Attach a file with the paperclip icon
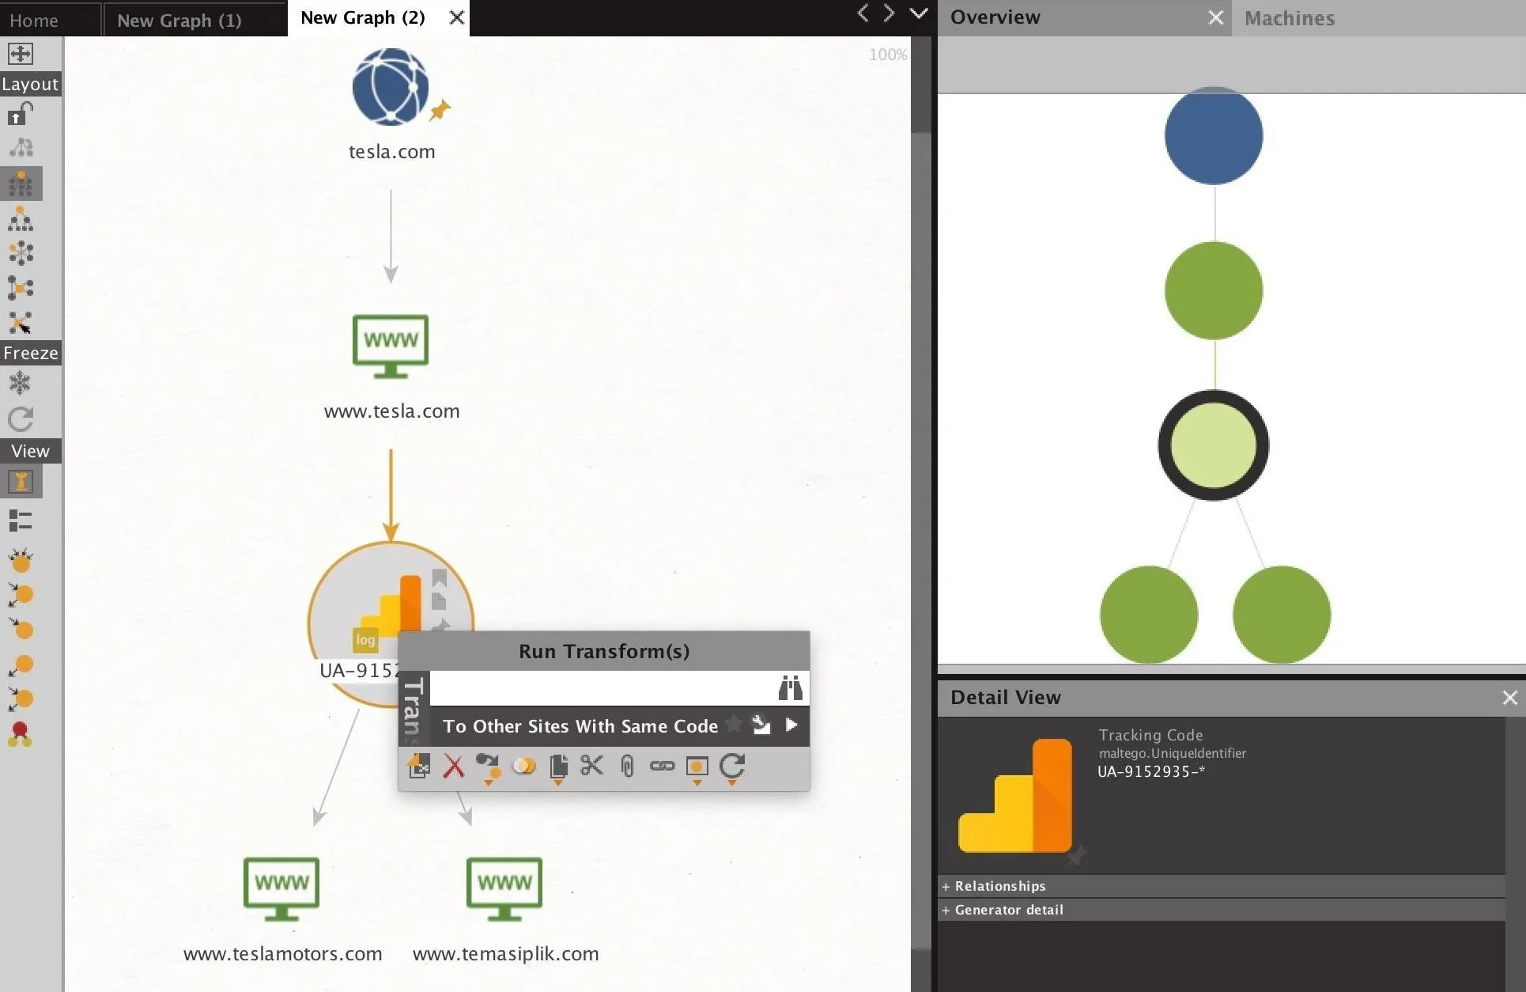This screenshot has width=1526, height=992. 627,766
